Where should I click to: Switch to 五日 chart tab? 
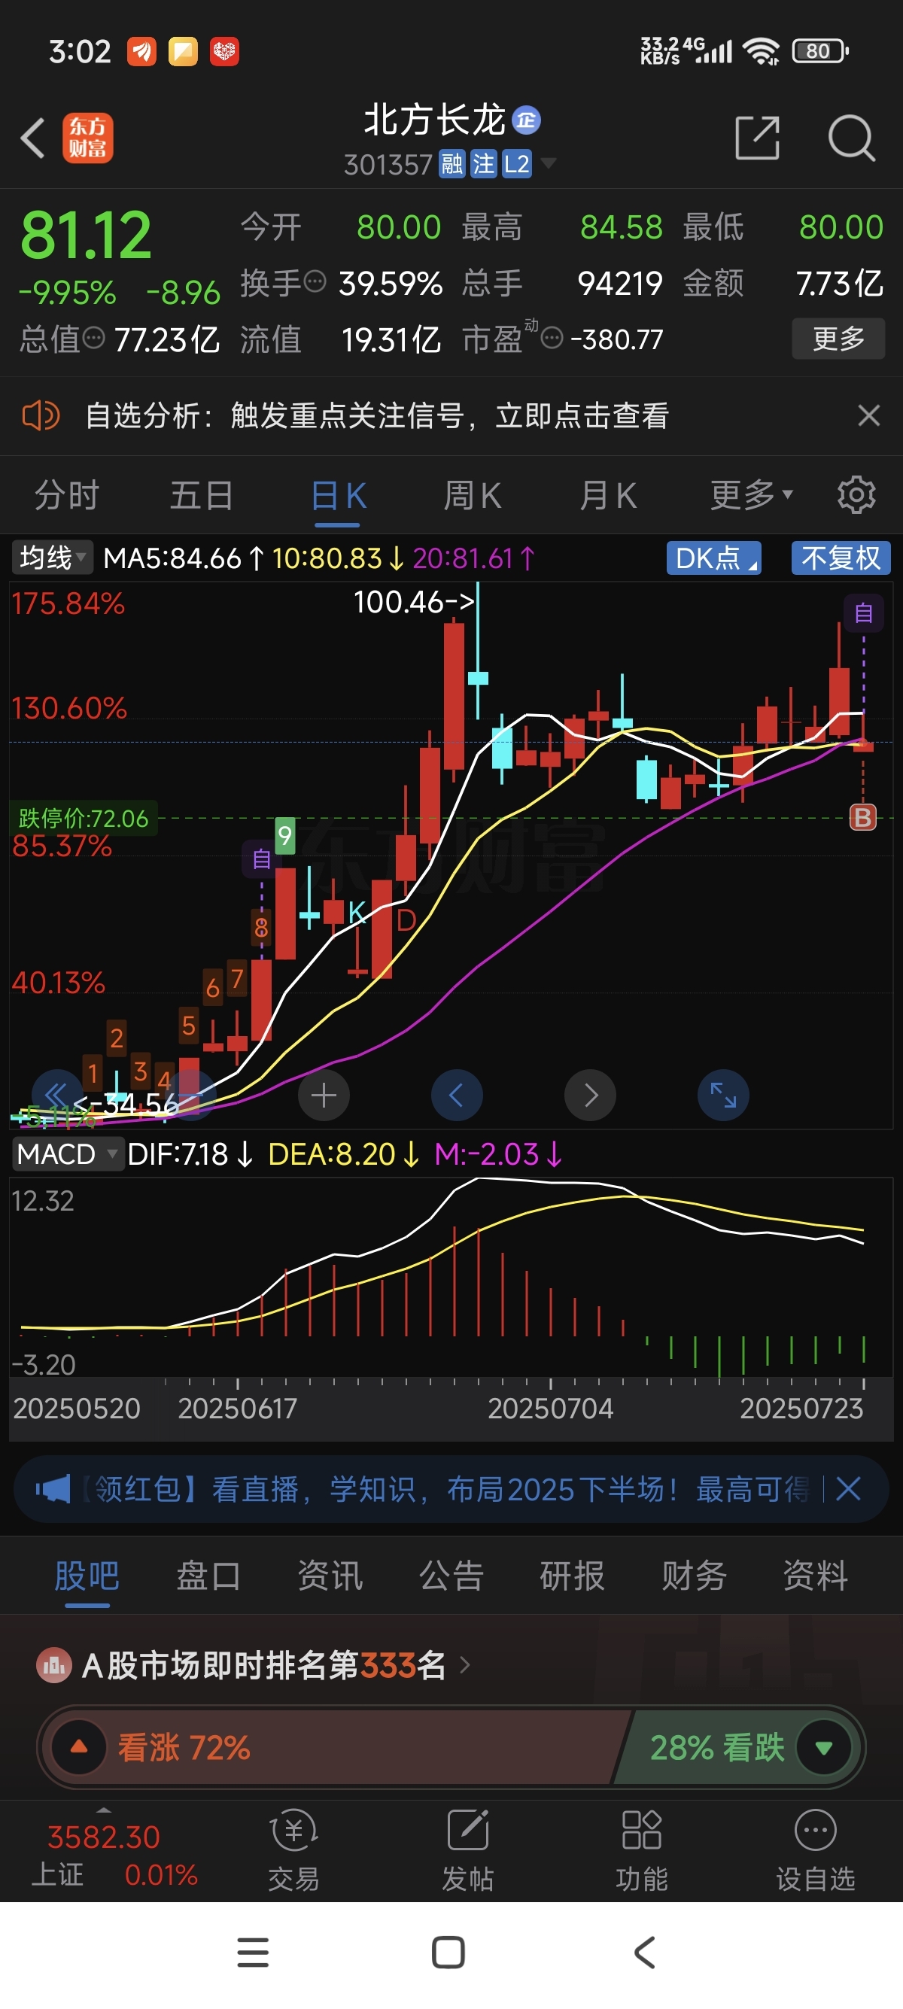point(202,495)
